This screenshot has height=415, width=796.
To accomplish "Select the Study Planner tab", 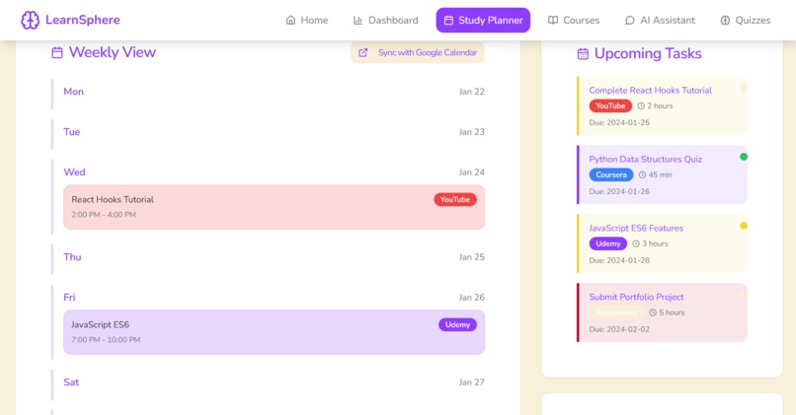I will [483, 21].
